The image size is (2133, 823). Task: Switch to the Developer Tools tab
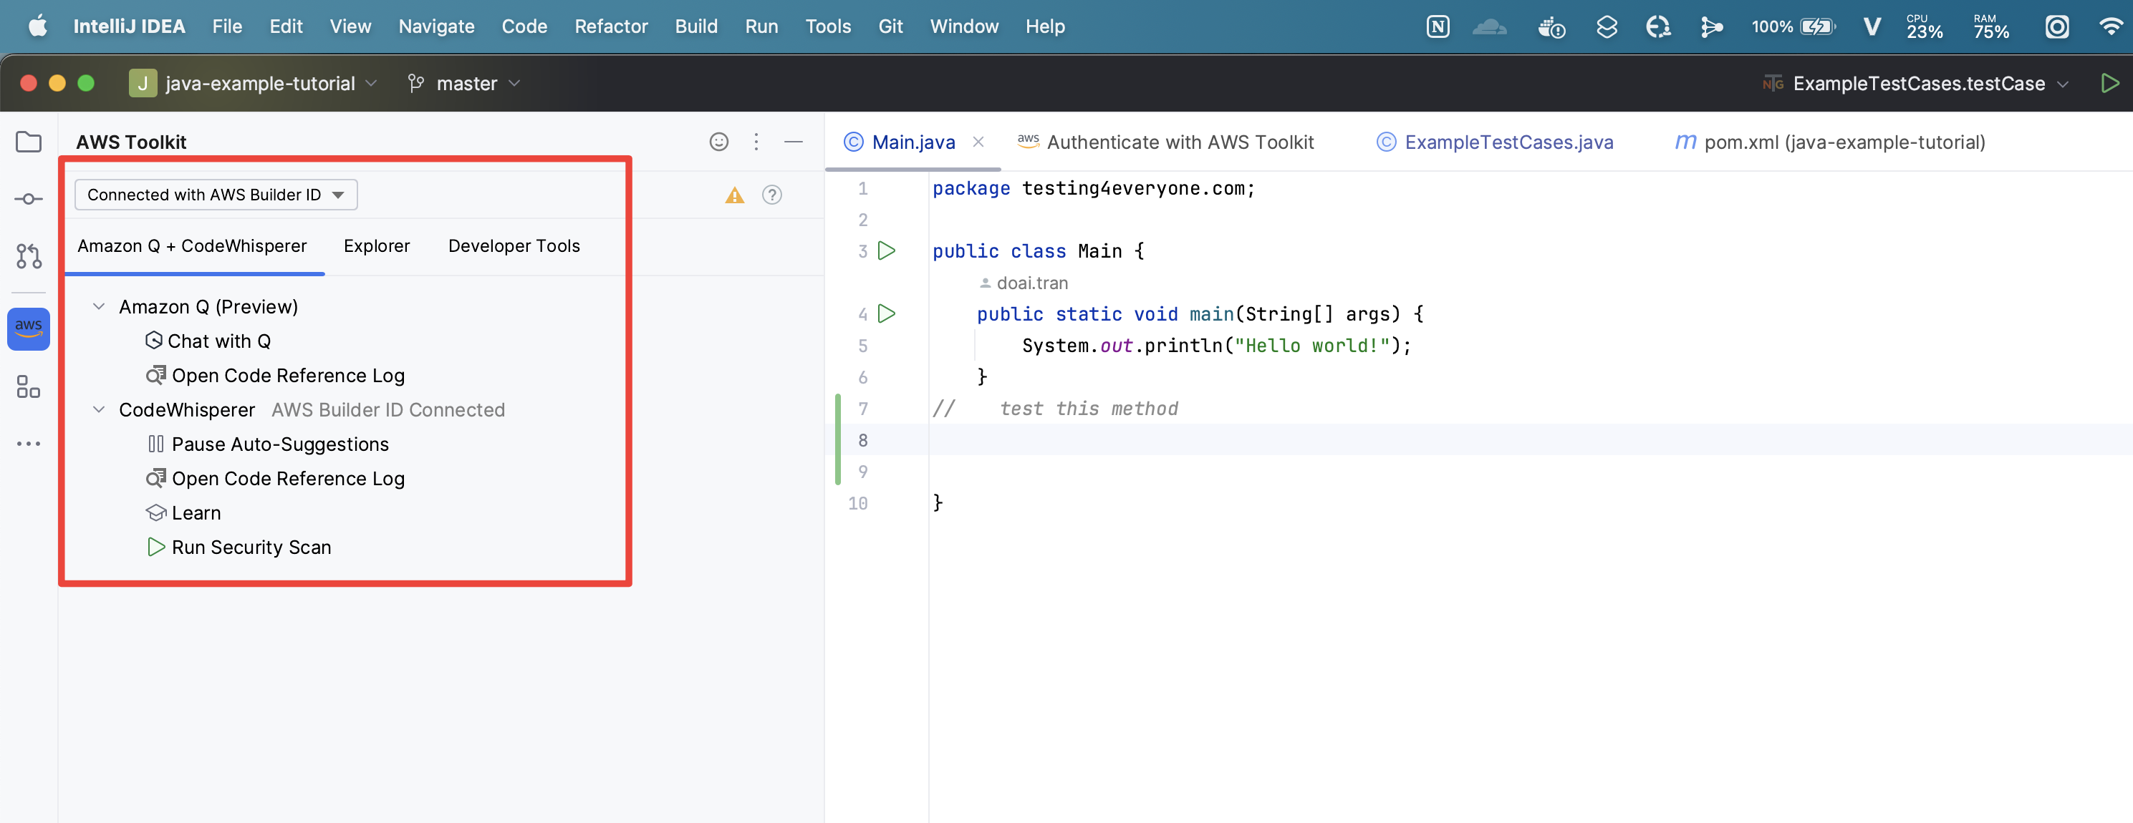514,246
